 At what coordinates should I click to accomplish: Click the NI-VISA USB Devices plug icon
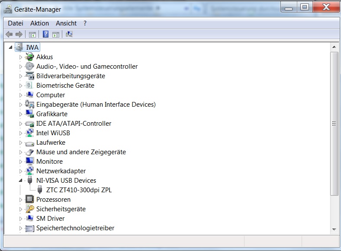tap(30, 180)
